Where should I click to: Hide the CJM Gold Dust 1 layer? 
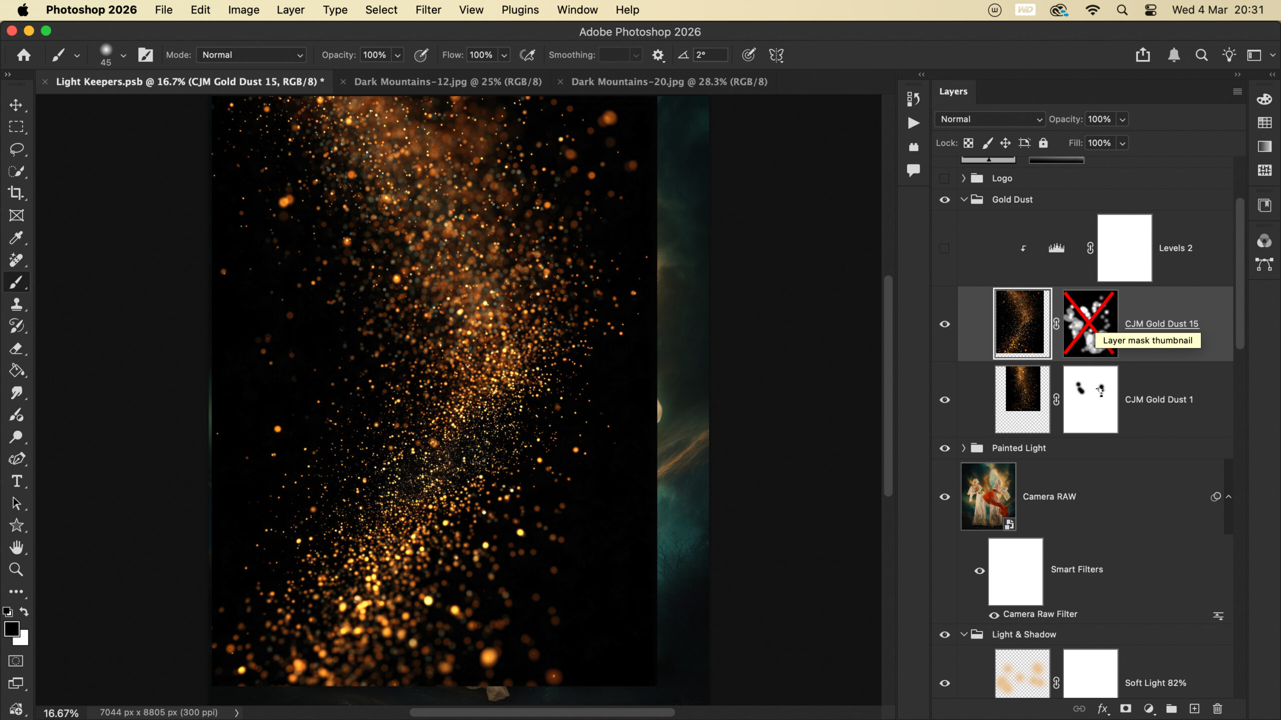coord(944,399)
